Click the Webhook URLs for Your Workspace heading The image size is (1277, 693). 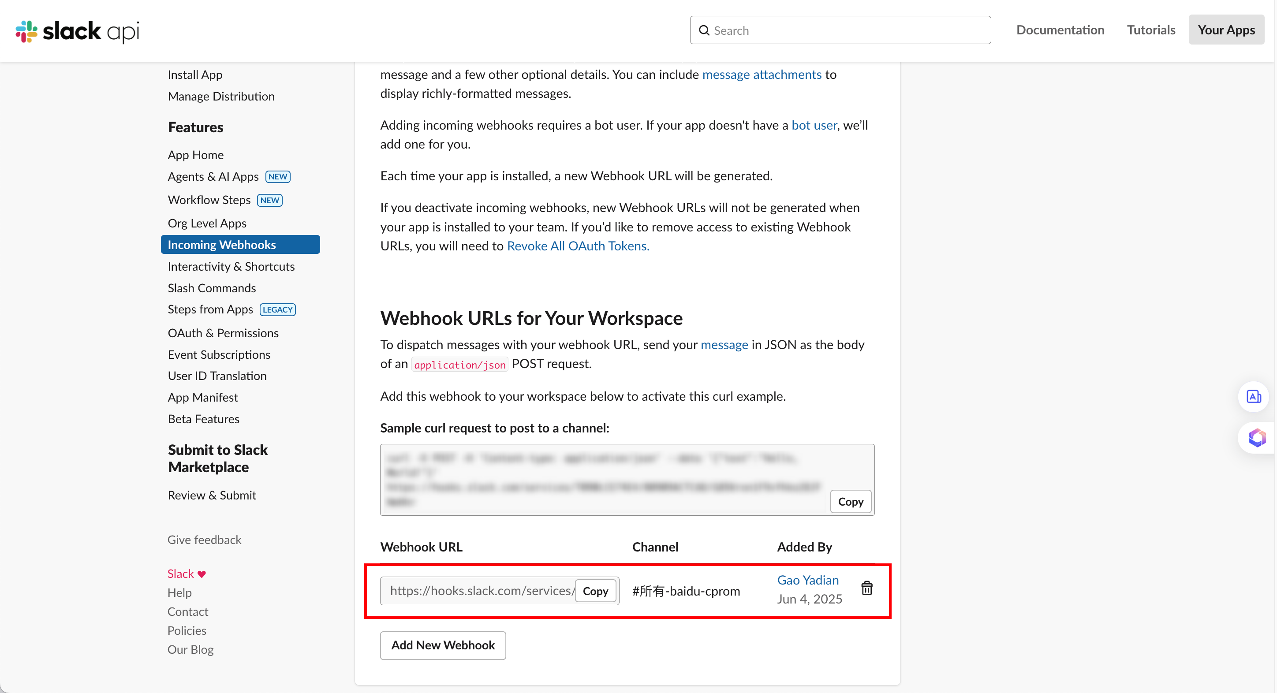coord(531,318)
